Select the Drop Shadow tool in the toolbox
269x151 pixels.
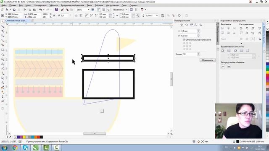3,78
